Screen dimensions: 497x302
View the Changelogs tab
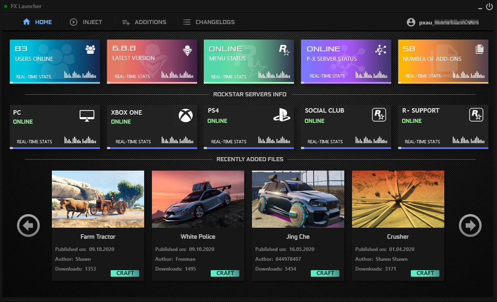coord(209,22)
